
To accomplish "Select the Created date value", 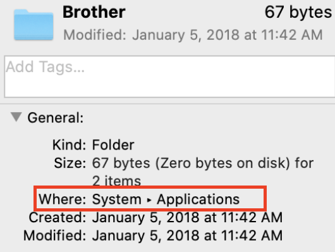I will pos(187,218).
